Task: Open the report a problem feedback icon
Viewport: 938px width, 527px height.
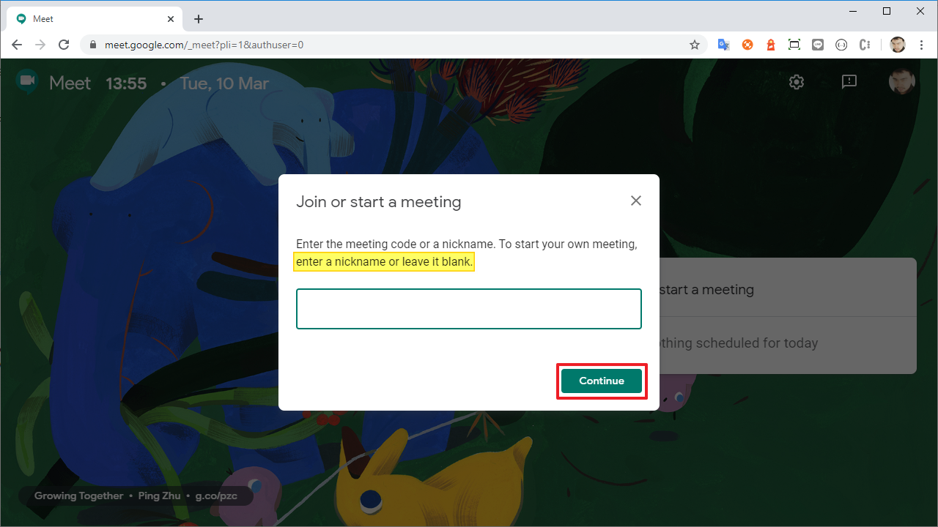Action: [x=849, y=82]
